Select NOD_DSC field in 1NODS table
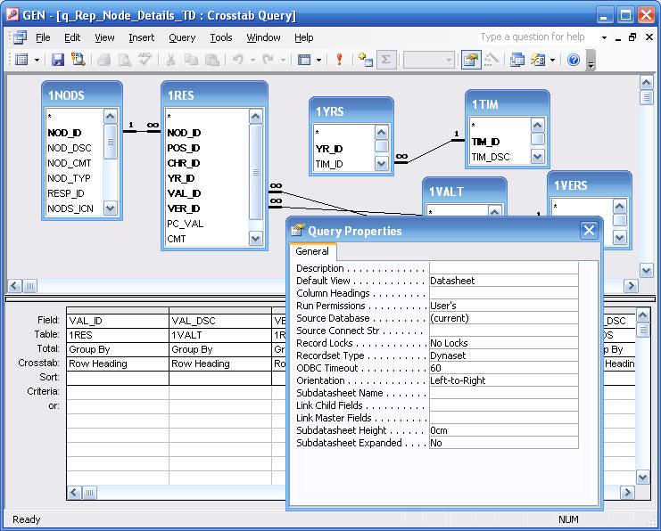The image size is (661, 531). click(x=70, y=148)
